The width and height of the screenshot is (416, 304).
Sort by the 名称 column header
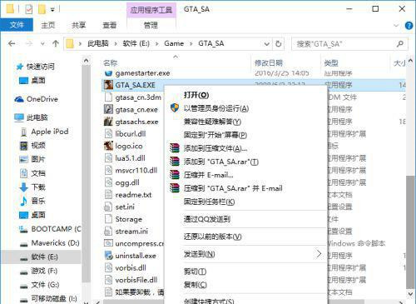coord(111,63)
